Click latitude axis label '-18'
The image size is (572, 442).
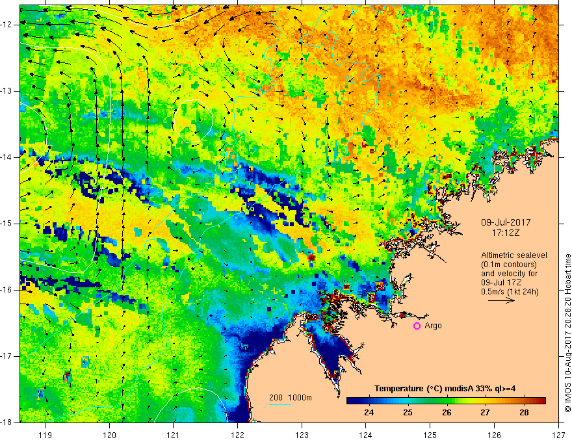tap(6, 422)
